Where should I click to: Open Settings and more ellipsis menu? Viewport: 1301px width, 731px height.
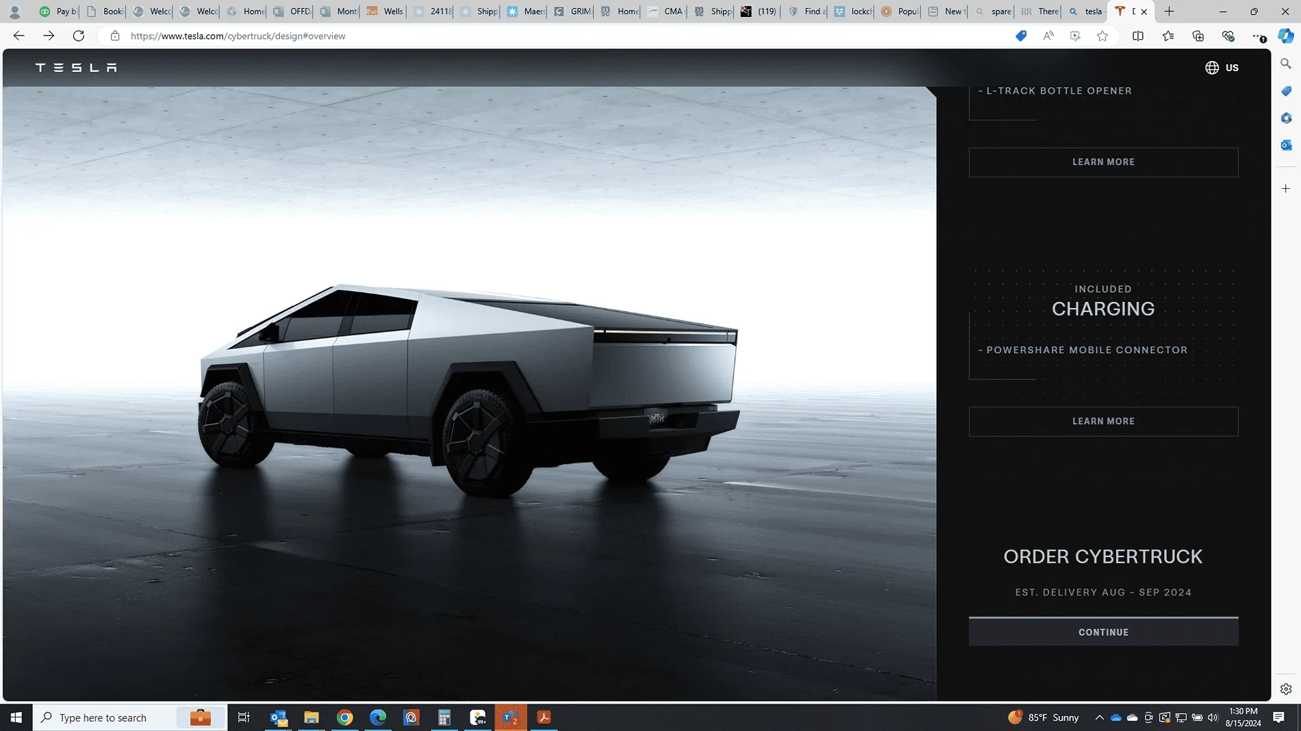[1259, 36]
